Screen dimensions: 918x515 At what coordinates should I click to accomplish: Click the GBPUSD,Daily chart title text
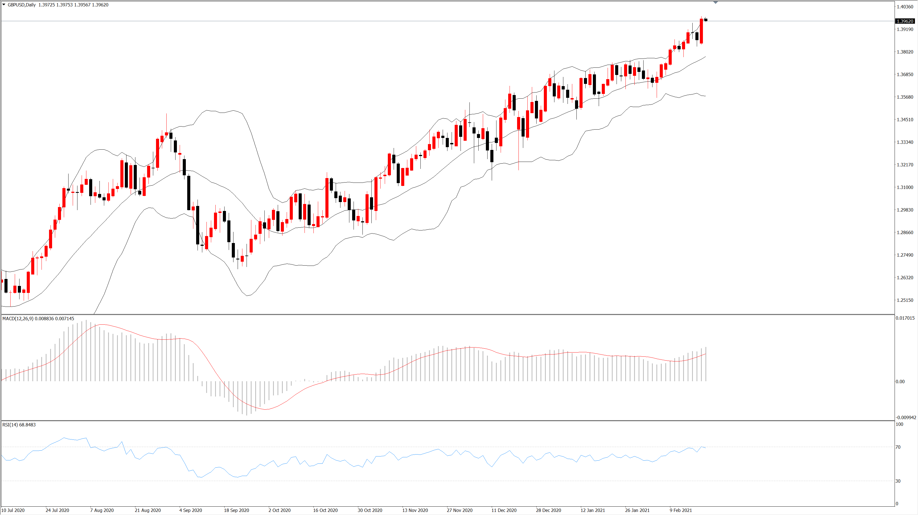(x=22, y=5)
